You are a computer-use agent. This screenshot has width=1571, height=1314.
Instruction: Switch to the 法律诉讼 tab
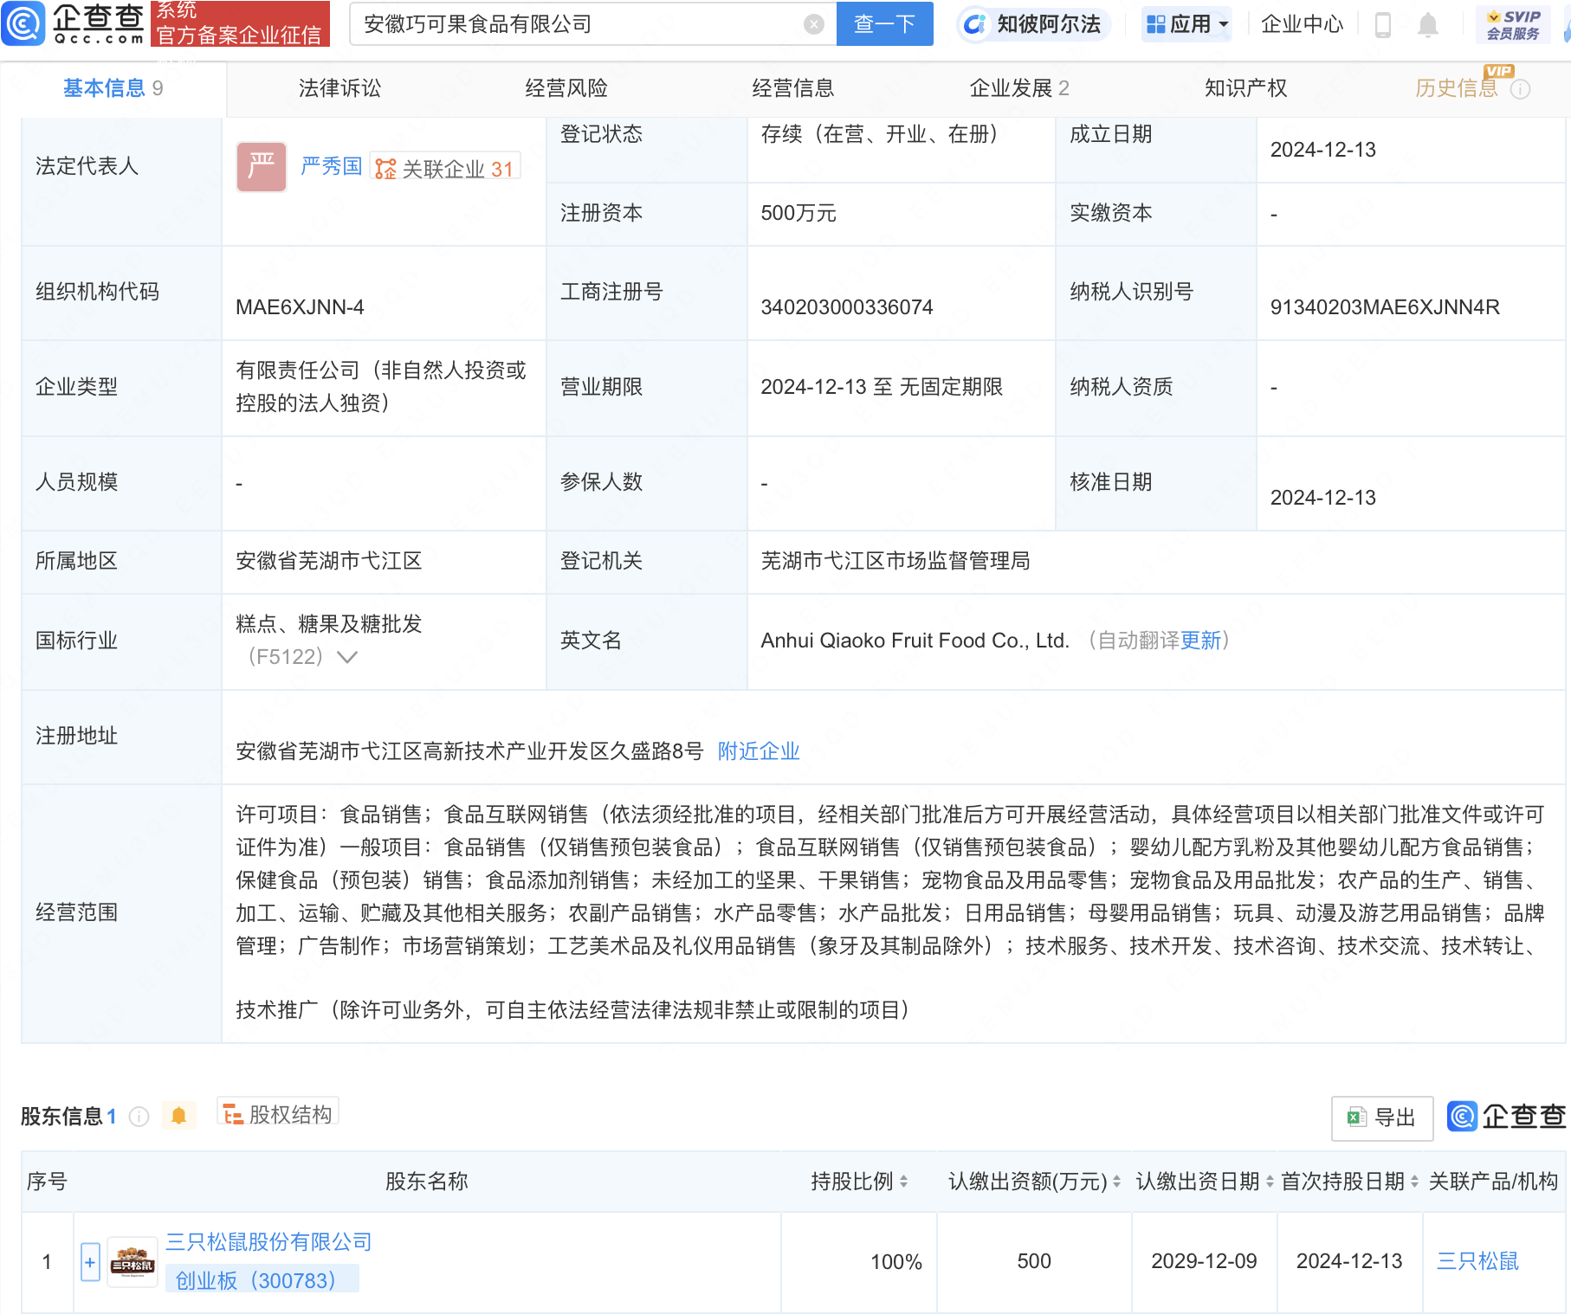[x=339, y=88]
